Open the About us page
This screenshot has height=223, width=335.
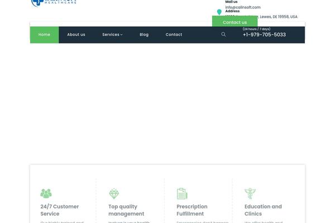click(76, 35)
